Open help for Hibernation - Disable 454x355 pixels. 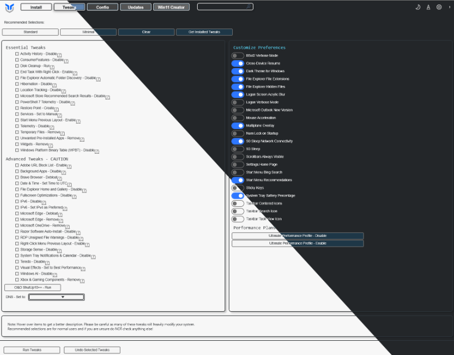click(54, 85)
